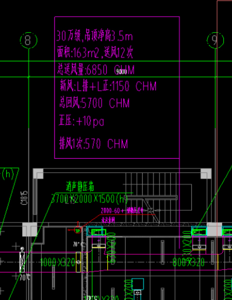The image size is (232, 300).
Task: Select the gray column at the stair's top-right corner
Action: 206,174
